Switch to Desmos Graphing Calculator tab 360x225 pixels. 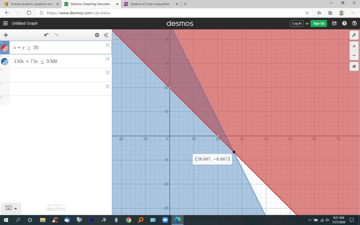point(90,4)
